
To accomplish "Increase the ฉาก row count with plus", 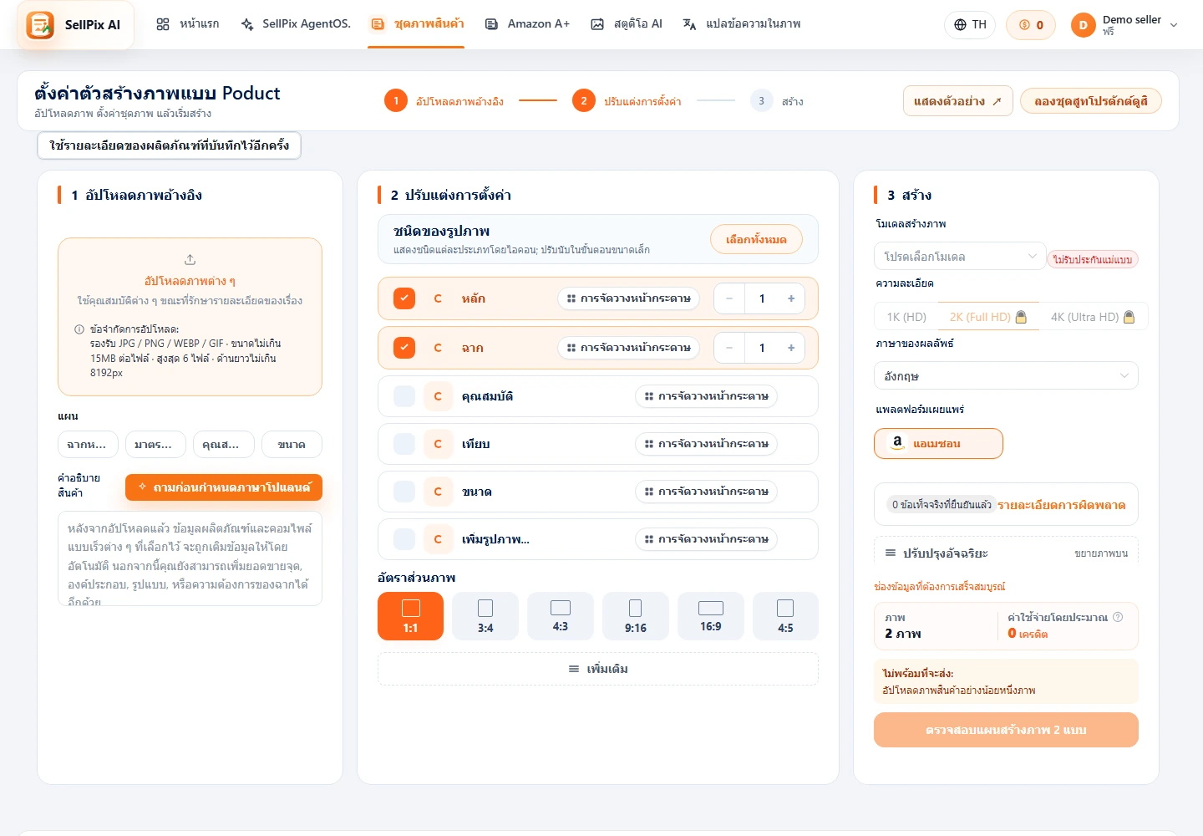I will pyautogui.click(x=790, y=348).
